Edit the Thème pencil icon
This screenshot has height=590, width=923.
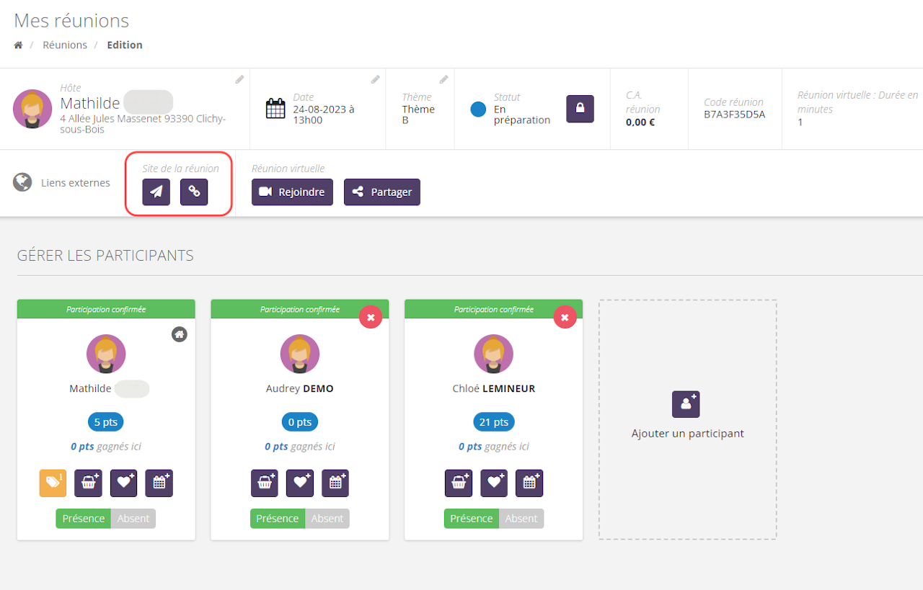click(x=443, y=79)
